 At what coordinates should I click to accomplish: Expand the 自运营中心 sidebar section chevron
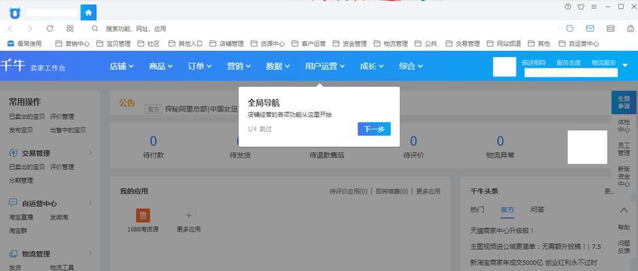[90, 203]
